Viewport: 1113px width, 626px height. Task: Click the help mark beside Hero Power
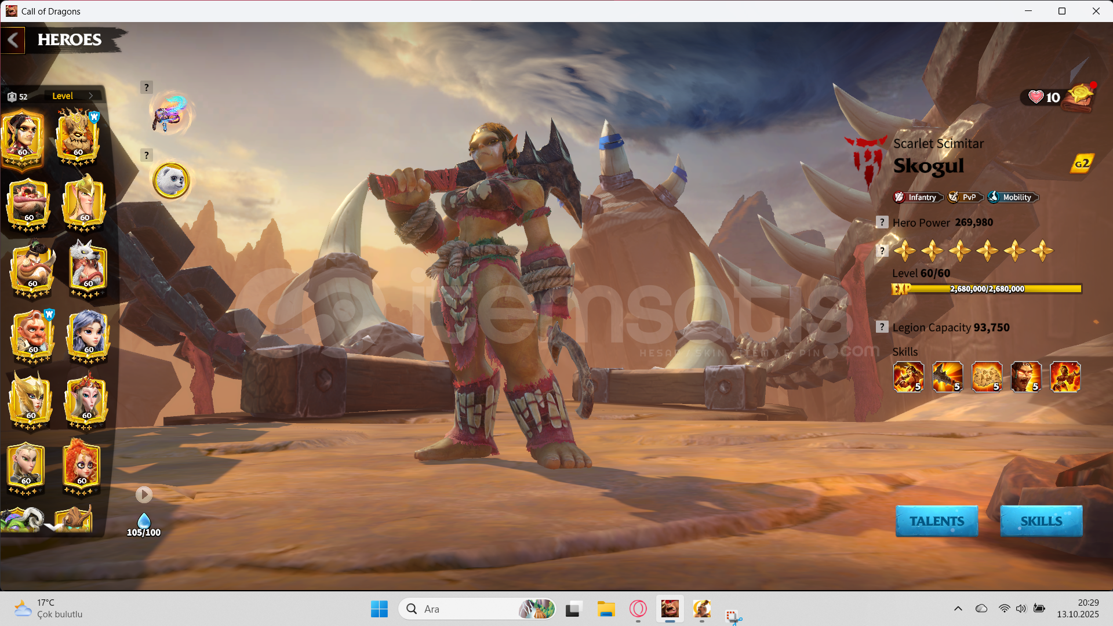[x=882, y=223]
